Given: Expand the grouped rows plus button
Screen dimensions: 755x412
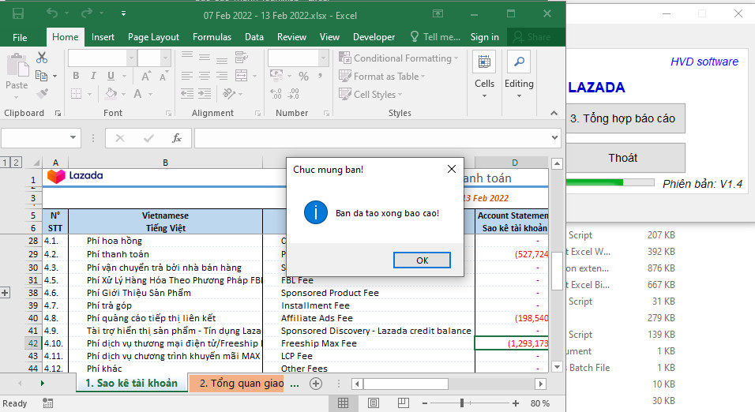Looking at the screenshot, I should click(x=5, y=293).
